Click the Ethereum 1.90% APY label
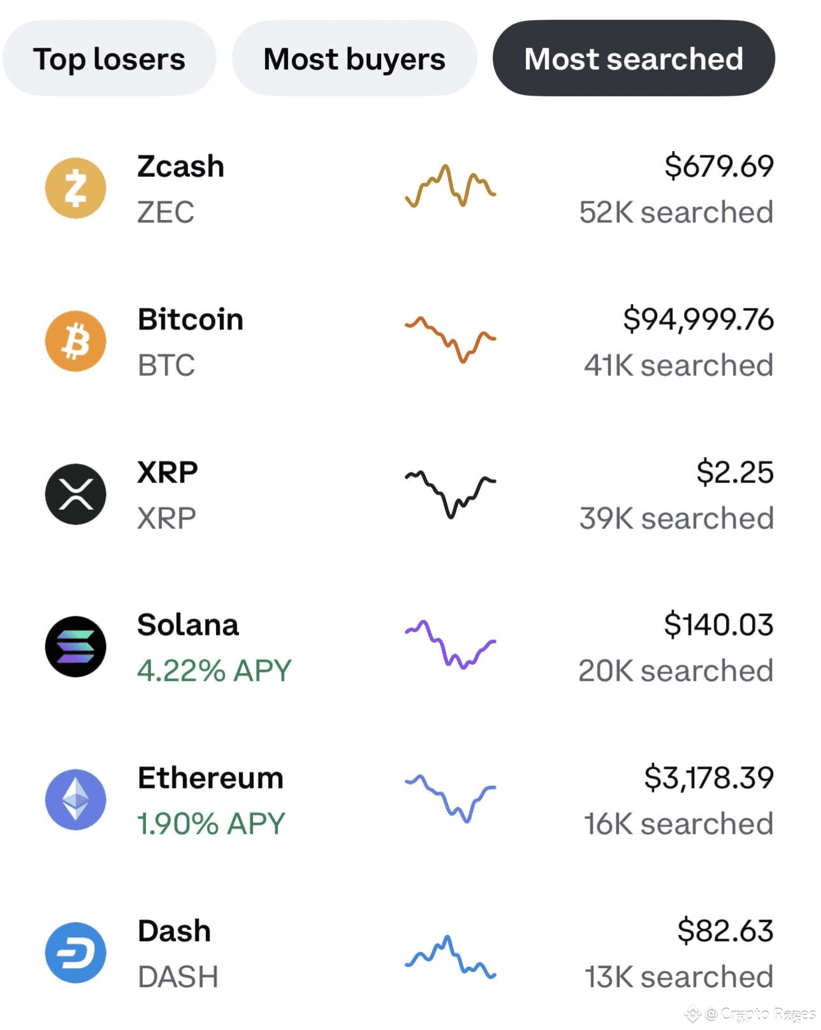Viewport: 821px width, 1030px height. pyautogui.click(x=211, y=823)
